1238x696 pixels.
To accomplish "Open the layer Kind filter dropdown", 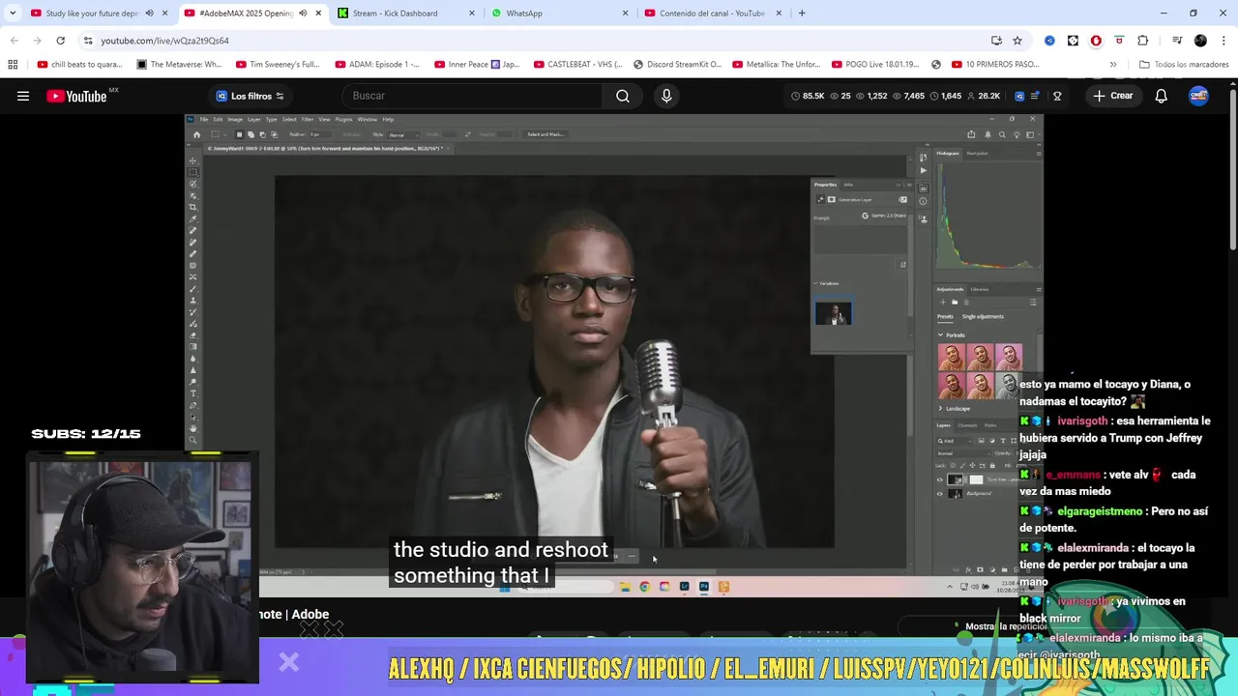I will tap(954, 441).
